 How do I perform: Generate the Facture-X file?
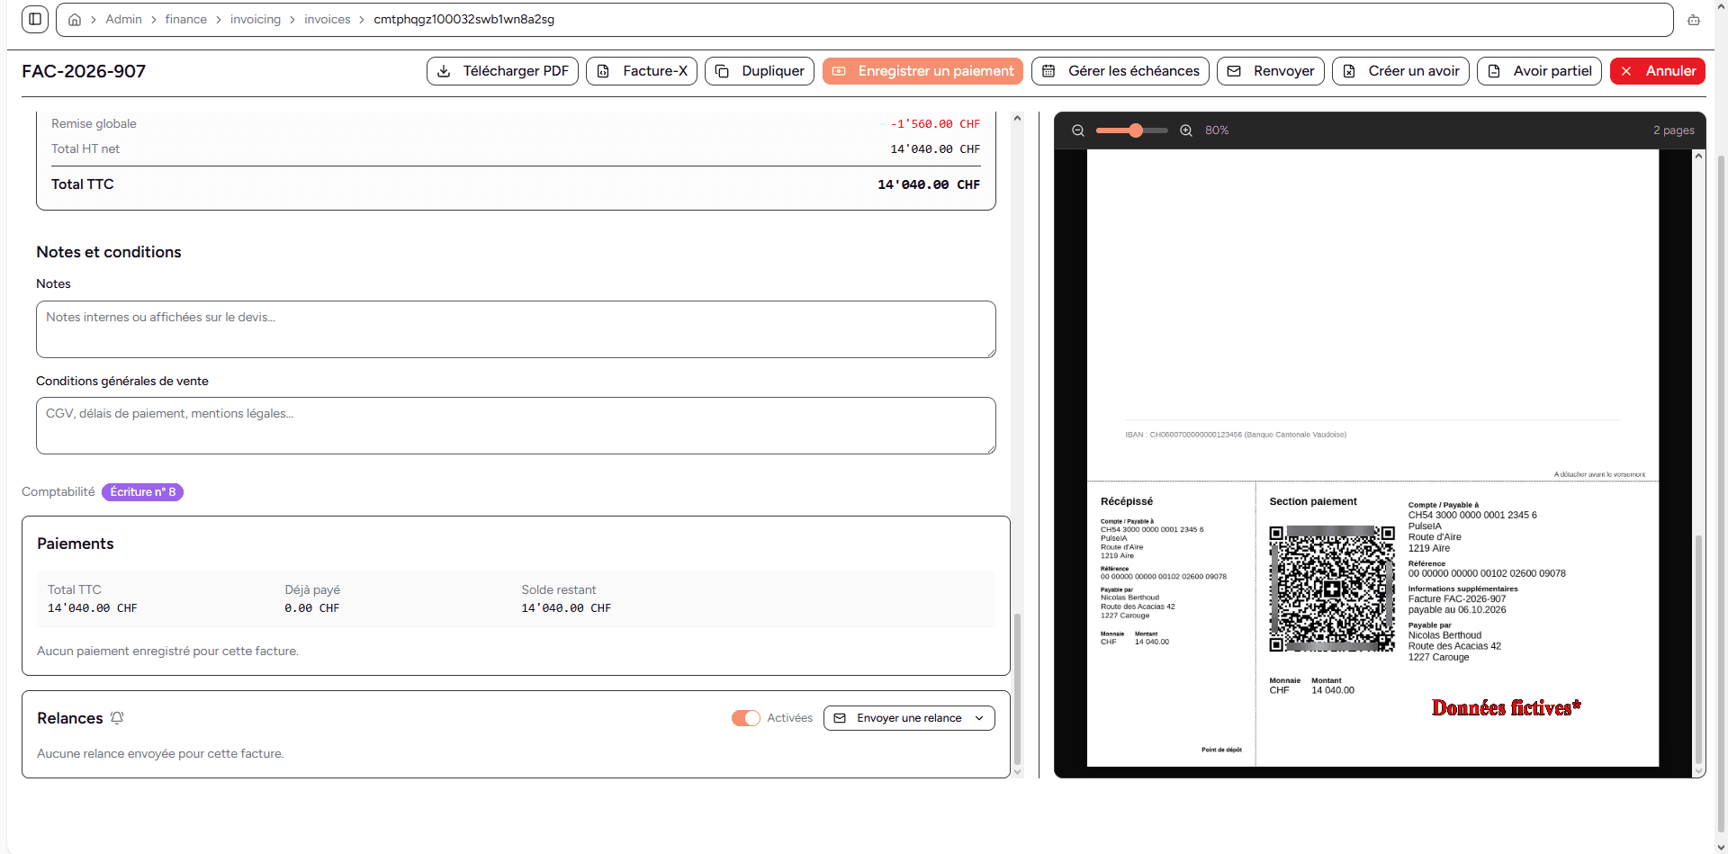point(642,71)
